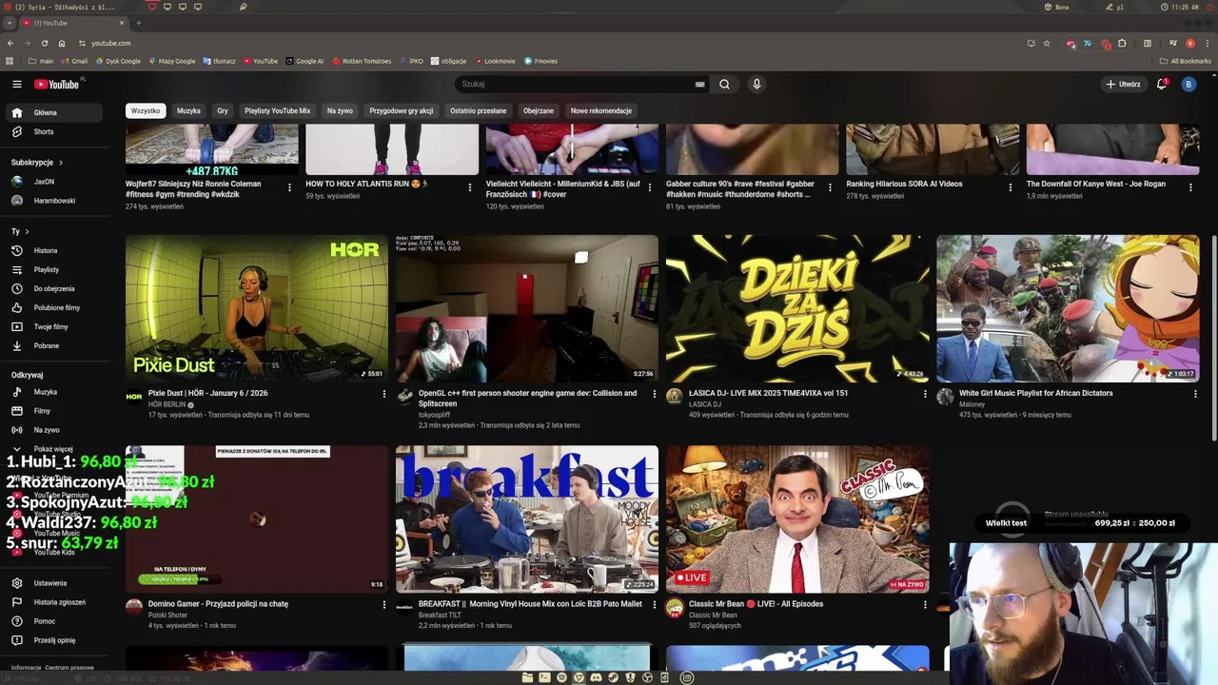Viewport: 1218px width, 685px height.
Task: Open the notifications bell
Action: [1161, 84]
